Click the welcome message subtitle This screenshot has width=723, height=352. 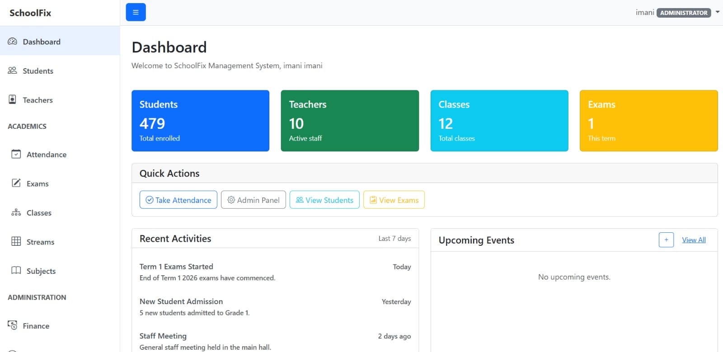coord(227,66)
